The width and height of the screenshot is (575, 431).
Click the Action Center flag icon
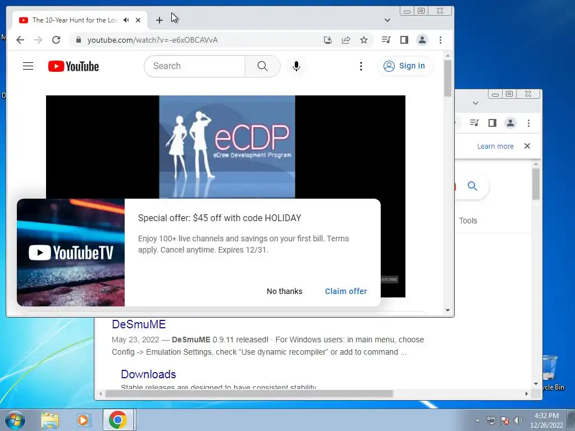pyautogui.click(x=505, y=420)
